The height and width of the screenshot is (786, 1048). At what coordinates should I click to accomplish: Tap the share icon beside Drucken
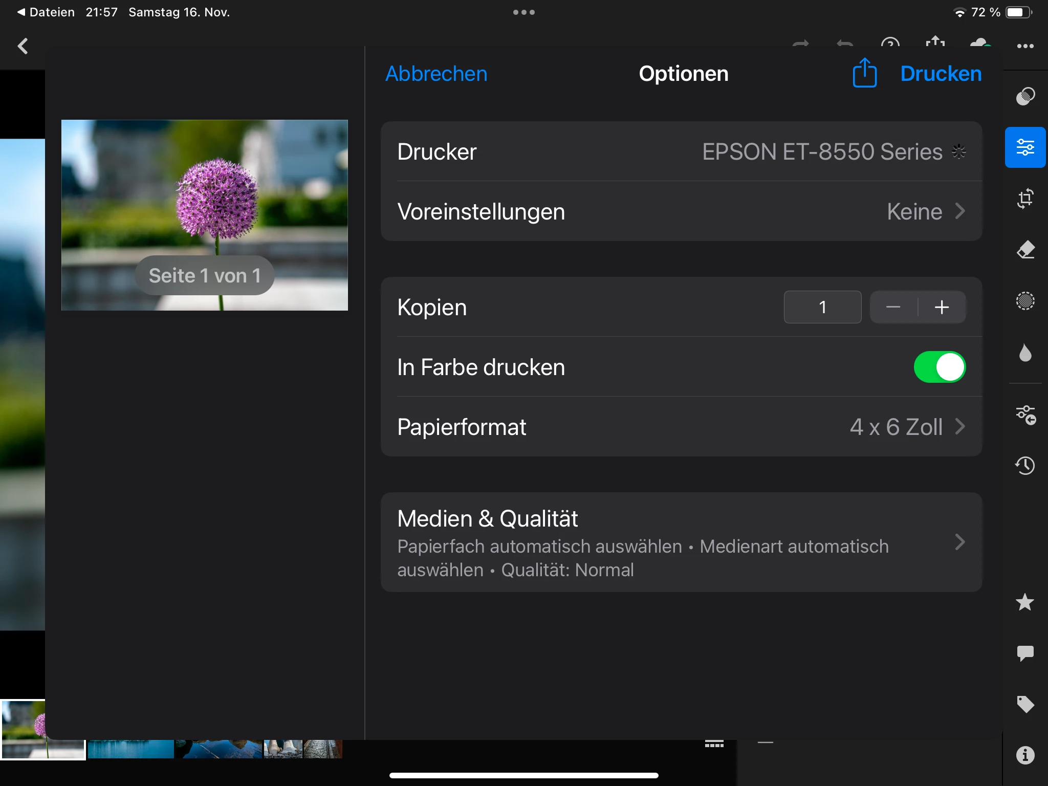864,74
